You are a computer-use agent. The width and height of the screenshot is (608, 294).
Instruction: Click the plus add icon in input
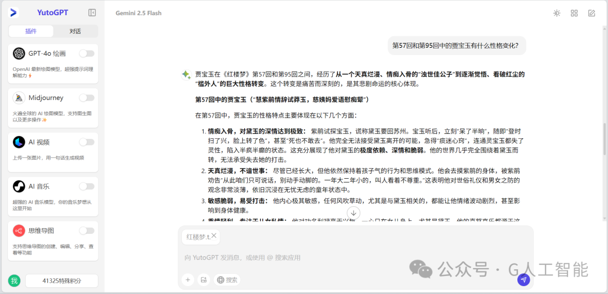coord(187,280)
